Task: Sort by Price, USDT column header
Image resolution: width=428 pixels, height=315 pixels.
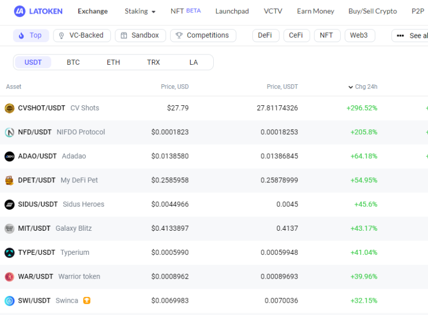Action: (282, 87)
